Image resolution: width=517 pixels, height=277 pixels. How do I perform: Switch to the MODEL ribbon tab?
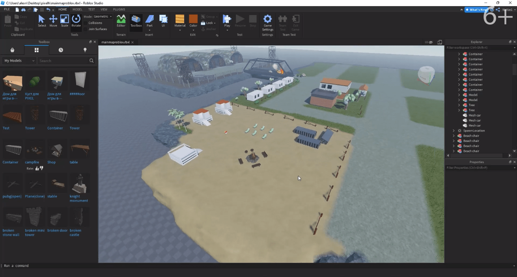coord(77,9)
